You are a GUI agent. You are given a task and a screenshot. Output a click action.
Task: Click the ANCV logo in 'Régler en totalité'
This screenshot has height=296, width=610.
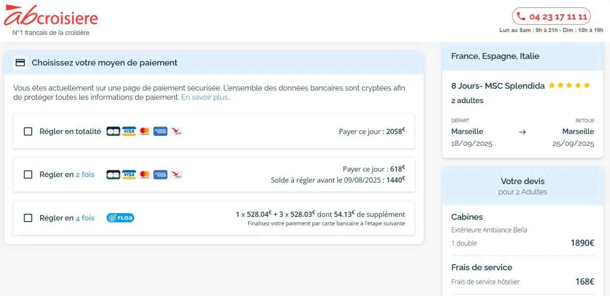point(176,131)
